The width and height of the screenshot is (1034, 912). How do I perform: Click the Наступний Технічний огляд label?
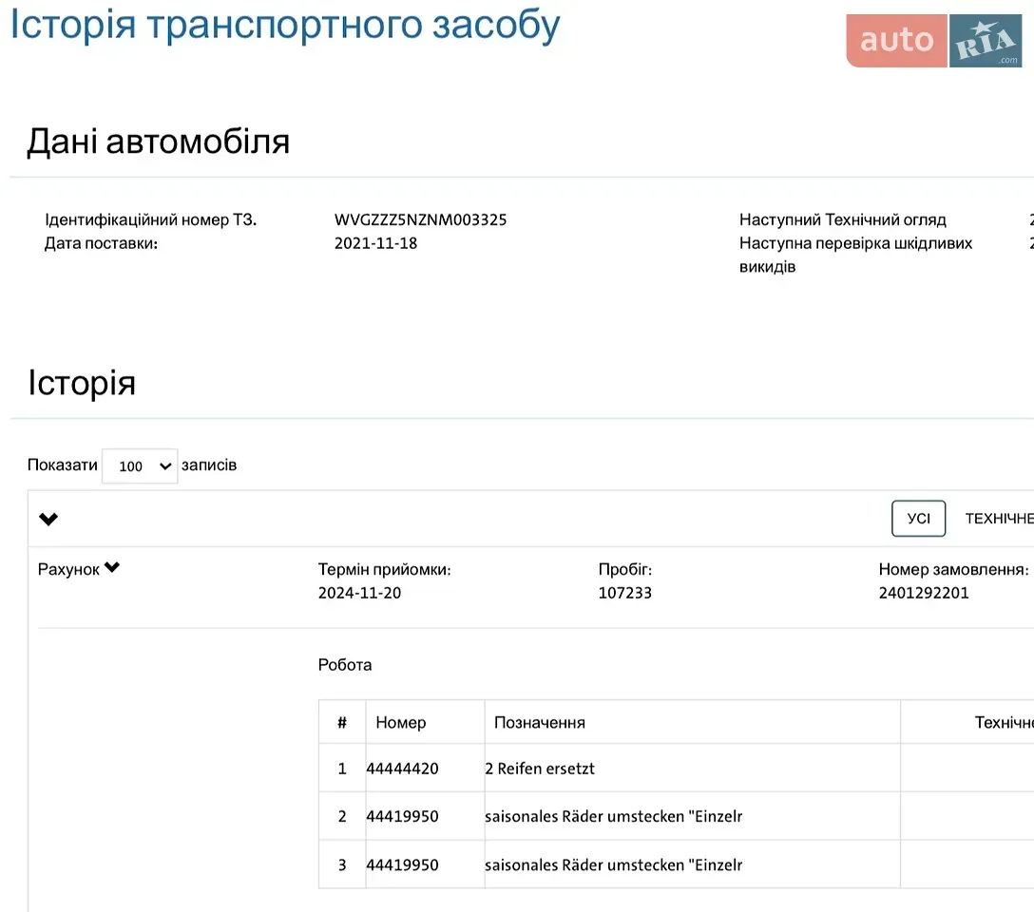coord(842,219)
